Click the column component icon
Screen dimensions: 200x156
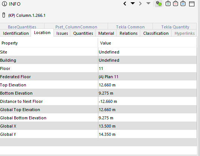[x=4, y=15]
